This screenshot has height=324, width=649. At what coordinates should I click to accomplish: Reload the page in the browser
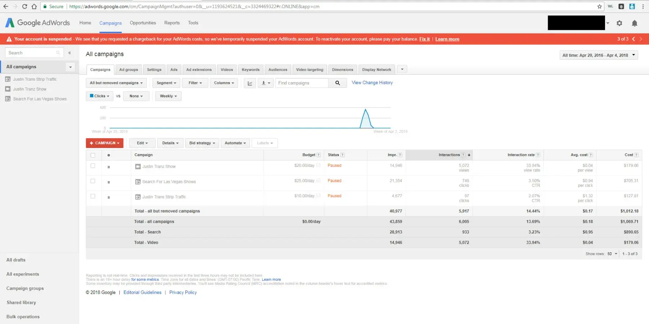(25, 6)
